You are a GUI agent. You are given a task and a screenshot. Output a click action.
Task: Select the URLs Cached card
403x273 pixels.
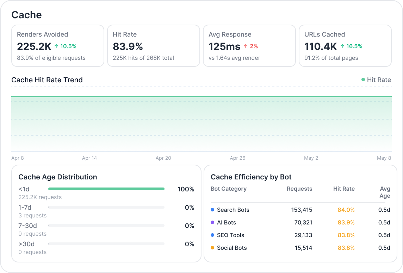point(345,46)
